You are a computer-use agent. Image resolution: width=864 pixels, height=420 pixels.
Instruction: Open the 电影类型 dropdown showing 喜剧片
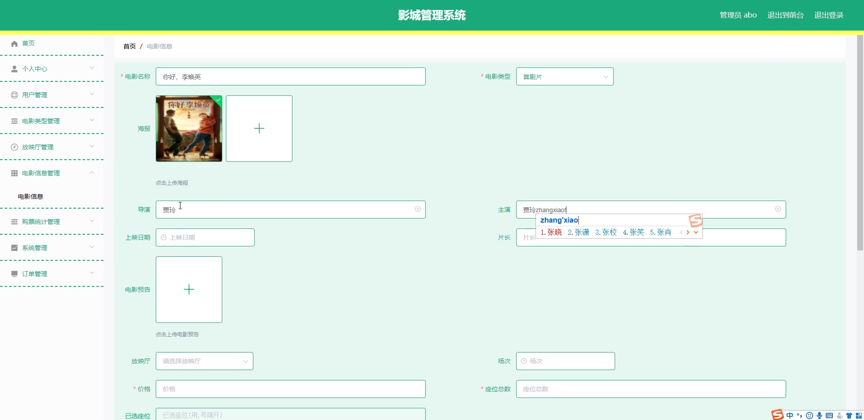click(565, 76)
